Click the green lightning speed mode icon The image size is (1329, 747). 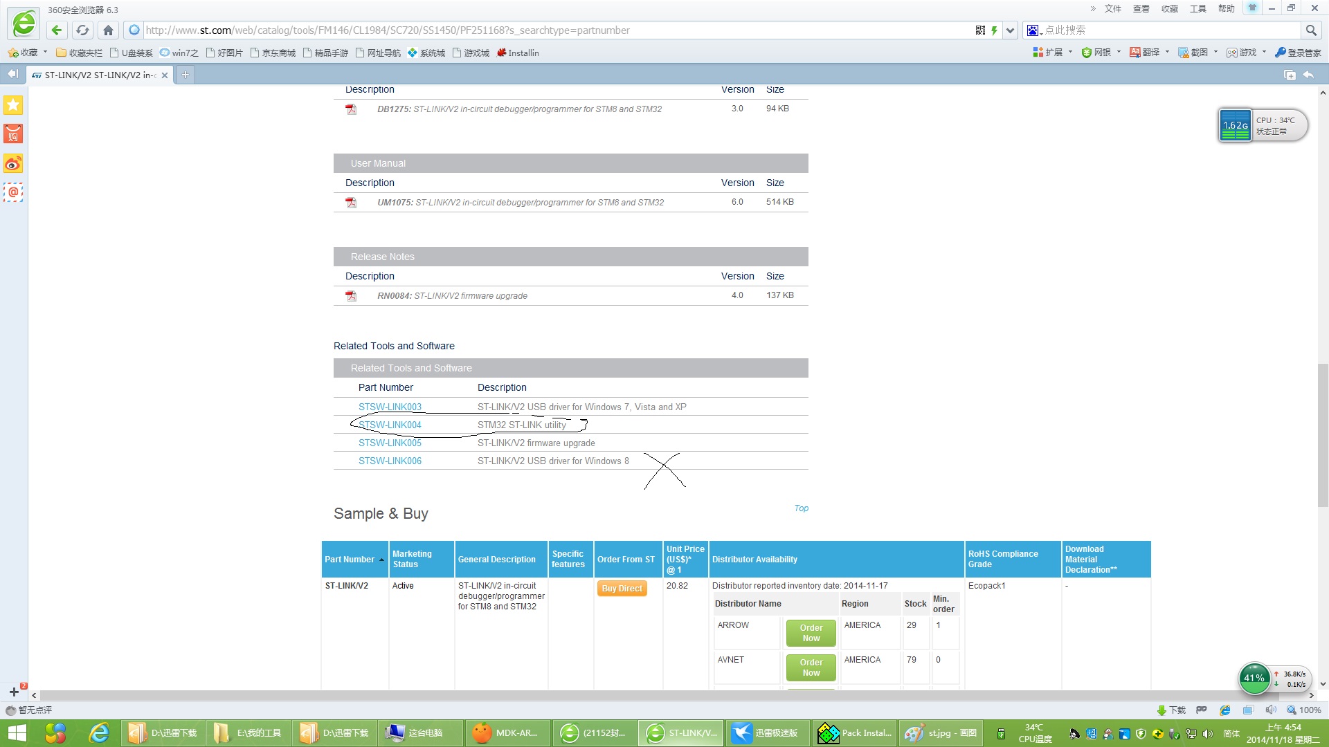coord(994,30)
